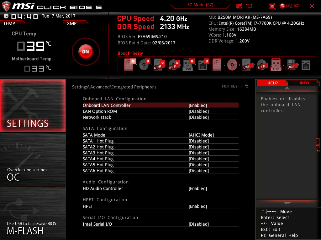Select the highlighted USB key boot device
Viewport: 321px width, 240px height.
pyautogui.click(x=276, y=65)
